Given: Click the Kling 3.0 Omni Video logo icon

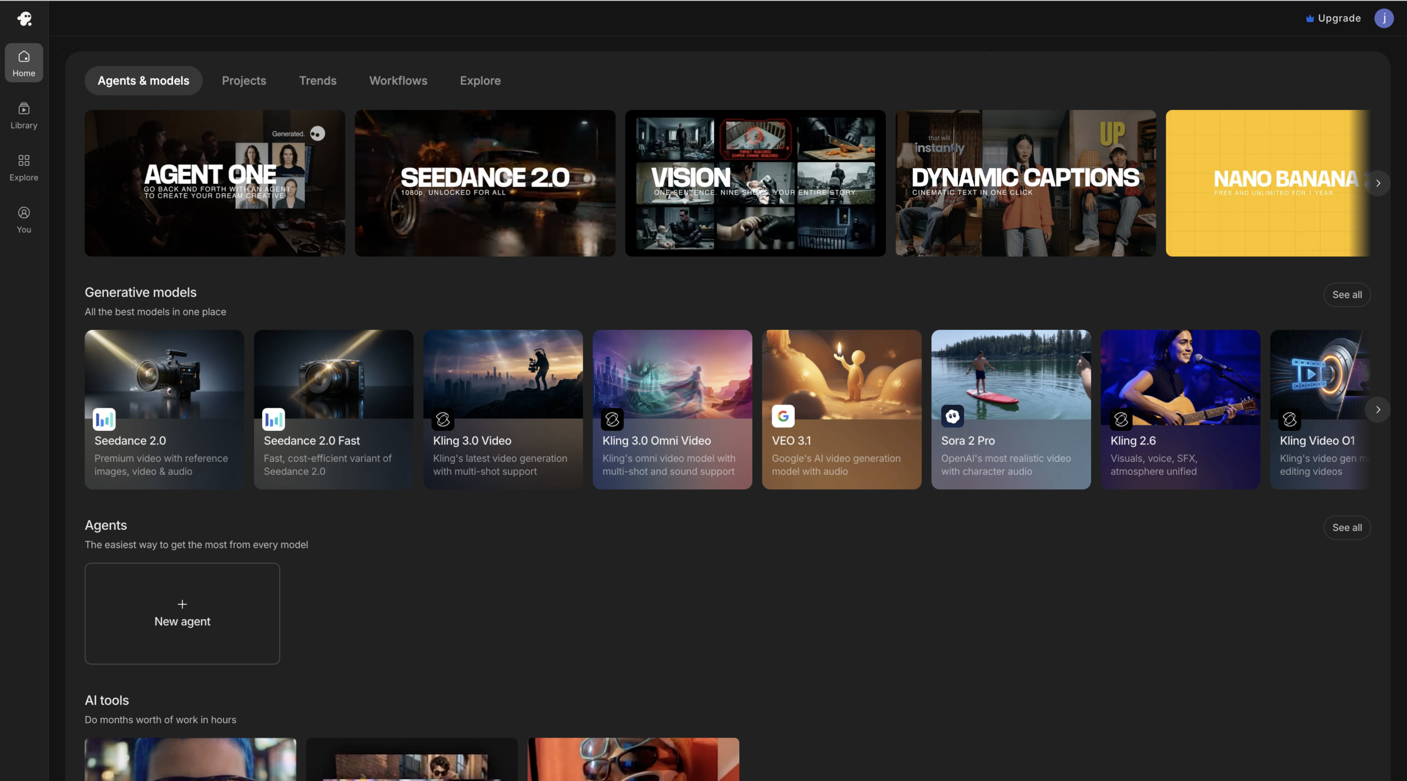Looking at the screenshot, I should click(612, 419).
